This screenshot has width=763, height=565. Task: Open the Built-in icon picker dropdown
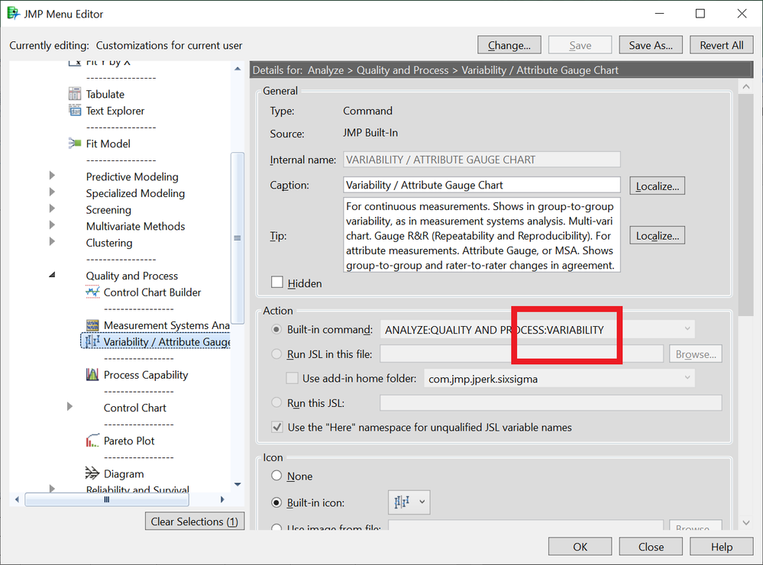(x=409, y=502)
